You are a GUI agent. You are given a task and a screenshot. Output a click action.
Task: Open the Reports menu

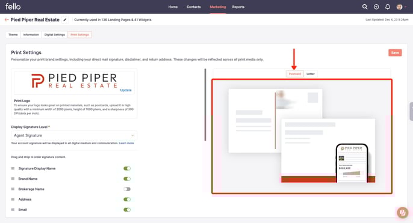tap(238, 7)
